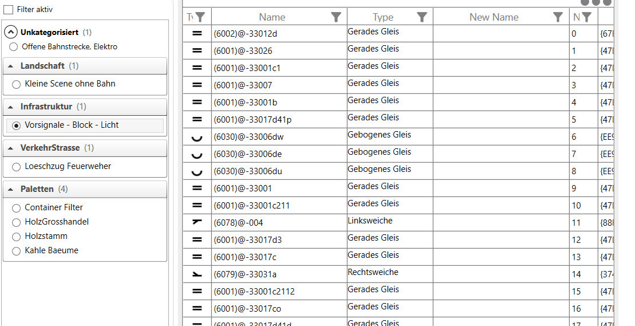
Task: Click the curved track icon for (6030)@-33006du
Action: tap(197, 172)
